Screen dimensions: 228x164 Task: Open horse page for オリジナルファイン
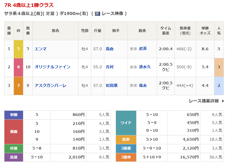[x=52, y=67]
